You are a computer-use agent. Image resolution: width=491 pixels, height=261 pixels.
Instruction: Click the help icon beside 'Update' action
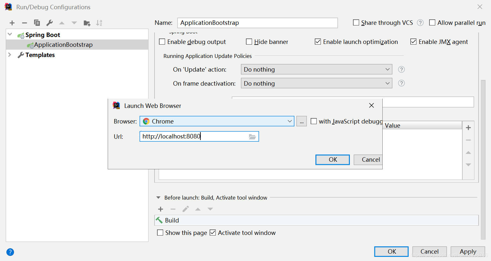pyautogui.click(x=401, y=69)
